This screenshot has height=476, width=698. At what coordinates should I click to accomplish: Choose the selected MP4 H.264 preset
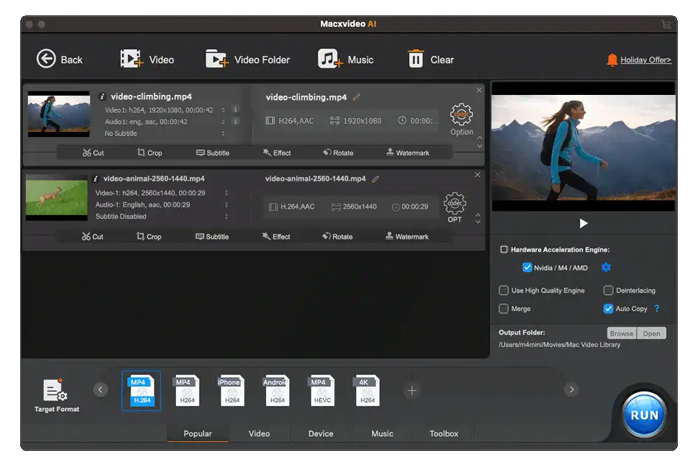[141, 391]
